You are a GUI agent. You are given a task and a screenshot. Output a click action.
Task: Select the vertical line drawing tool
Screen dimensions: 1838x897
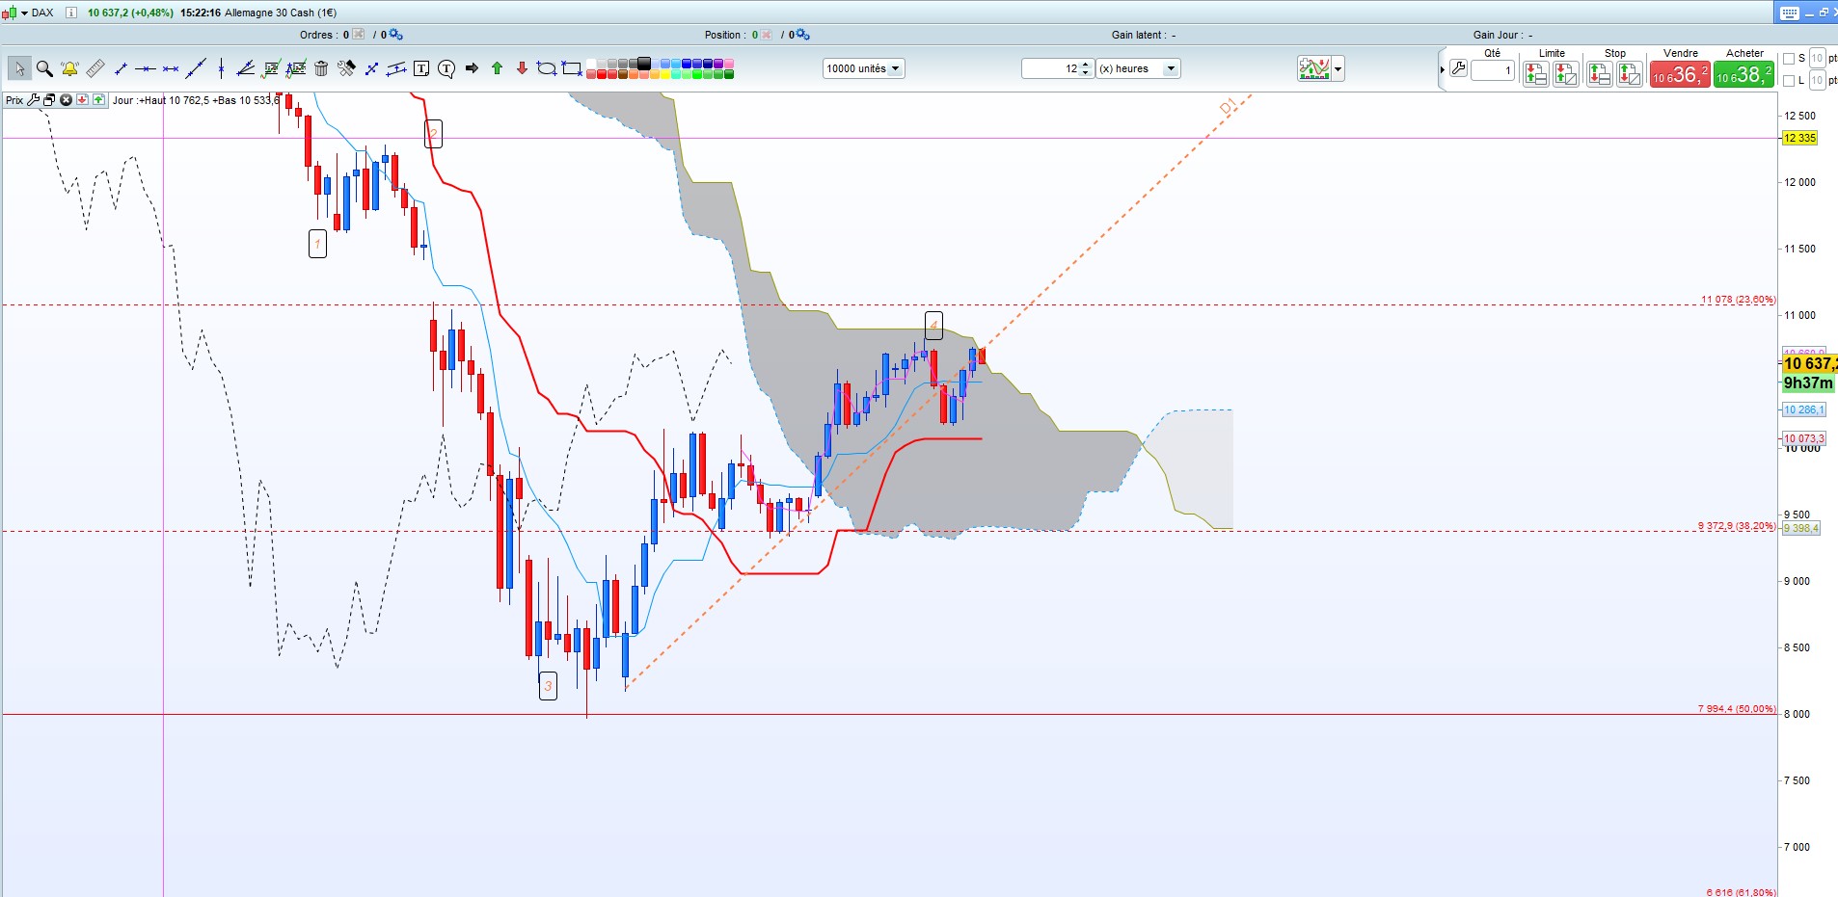221,68
